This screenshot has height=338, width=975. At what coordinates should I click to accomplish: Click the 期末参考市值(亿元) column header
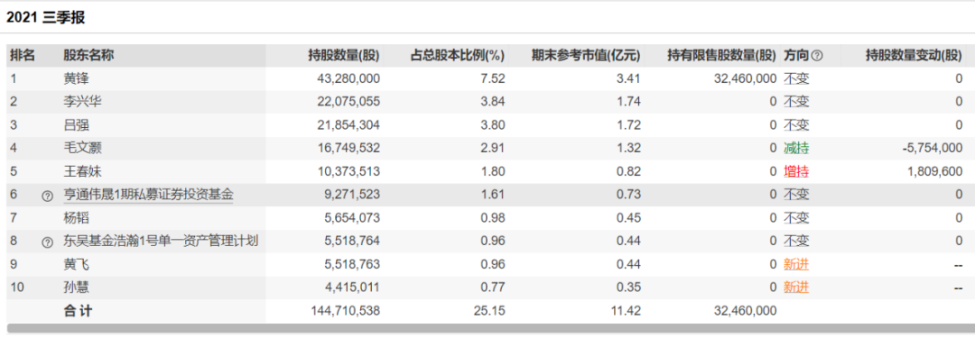click(x=586, y=55)
